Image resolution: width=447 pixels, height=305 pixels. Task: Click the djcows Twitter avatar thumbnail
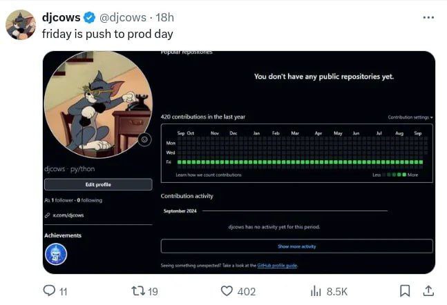[x=21, y=24]
